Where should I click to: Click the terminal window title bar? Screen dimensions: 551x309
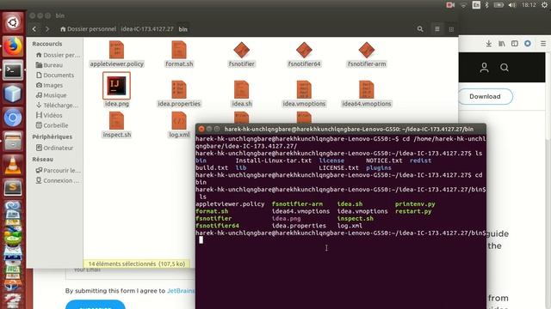[x=341, y=129]
